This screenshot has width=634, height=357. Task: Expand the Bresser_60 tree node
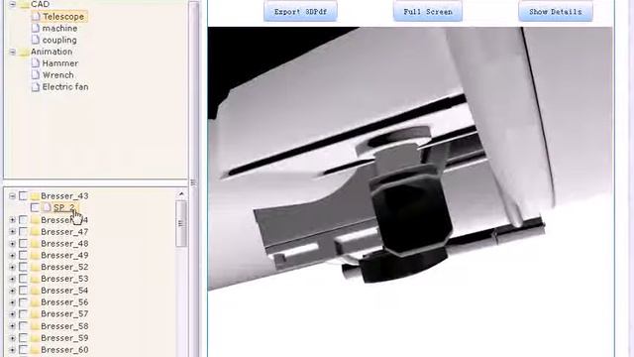[13, 350]
